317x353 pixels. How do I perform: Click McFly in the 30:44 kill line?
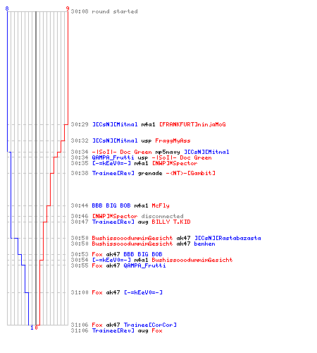point(161,205)
